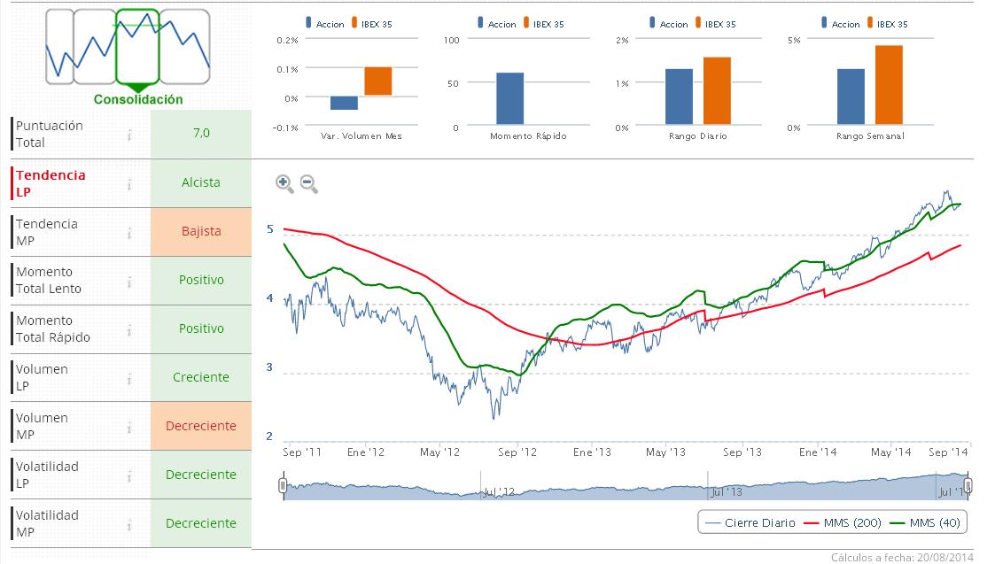Image resolution: width=995 pixels, height=564 pixels.
Task: Zoom out of the price chart
Action: click(308, 183)
